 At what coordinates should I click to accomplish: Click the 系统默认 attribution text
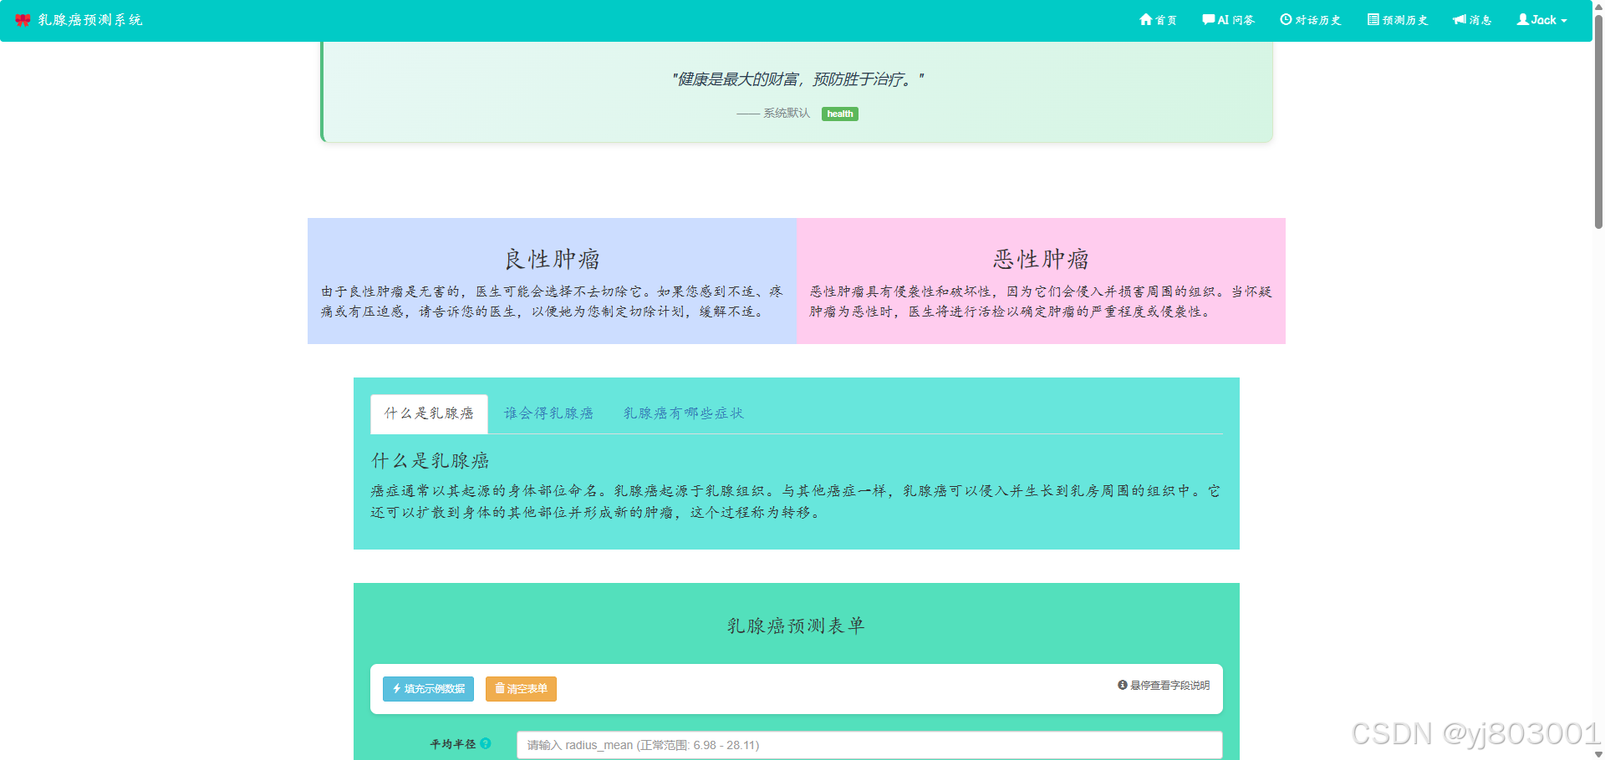coord(787,114)
